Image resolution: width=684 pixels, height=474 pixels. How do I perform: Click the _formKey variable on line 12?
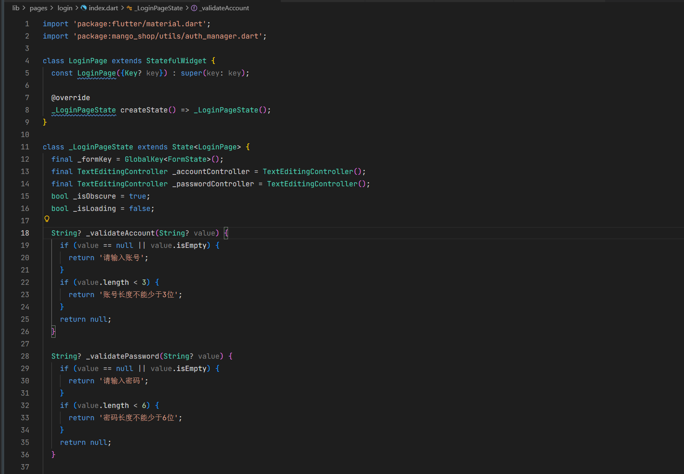[94, 159]
